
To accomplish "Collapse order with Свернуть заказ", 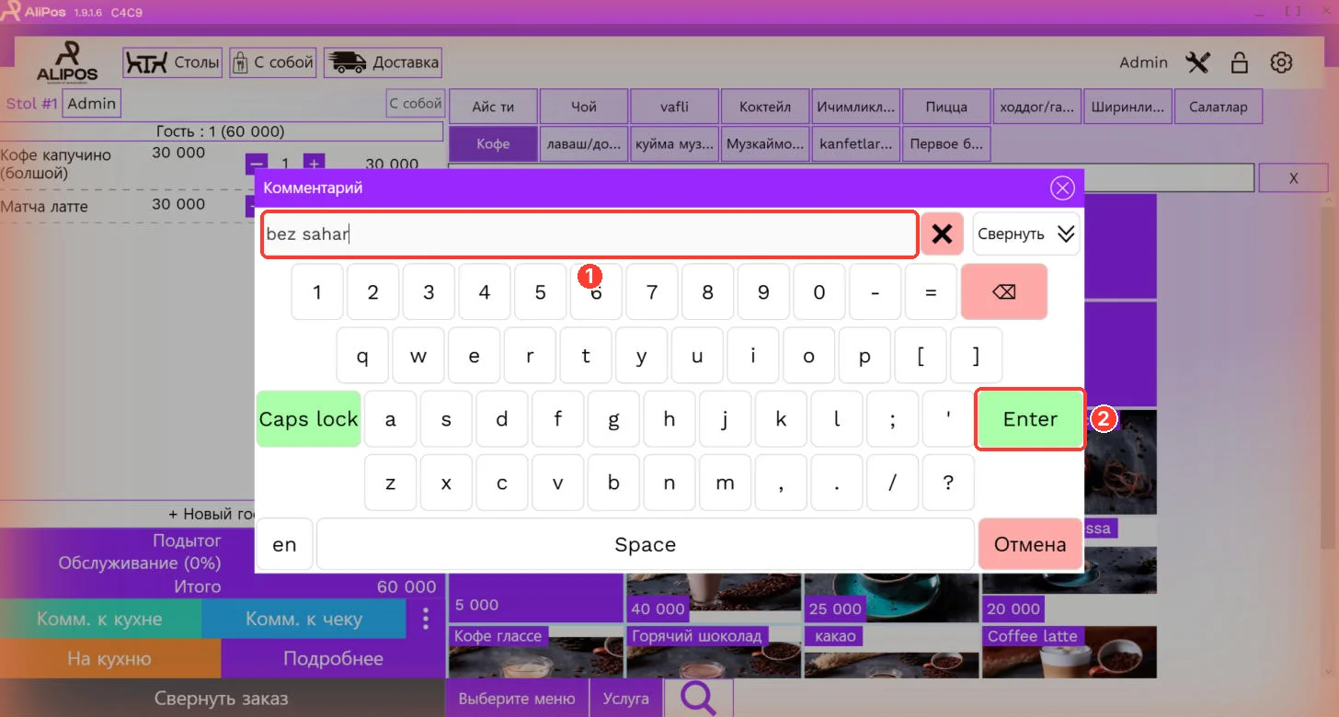I will coord(221,699).
